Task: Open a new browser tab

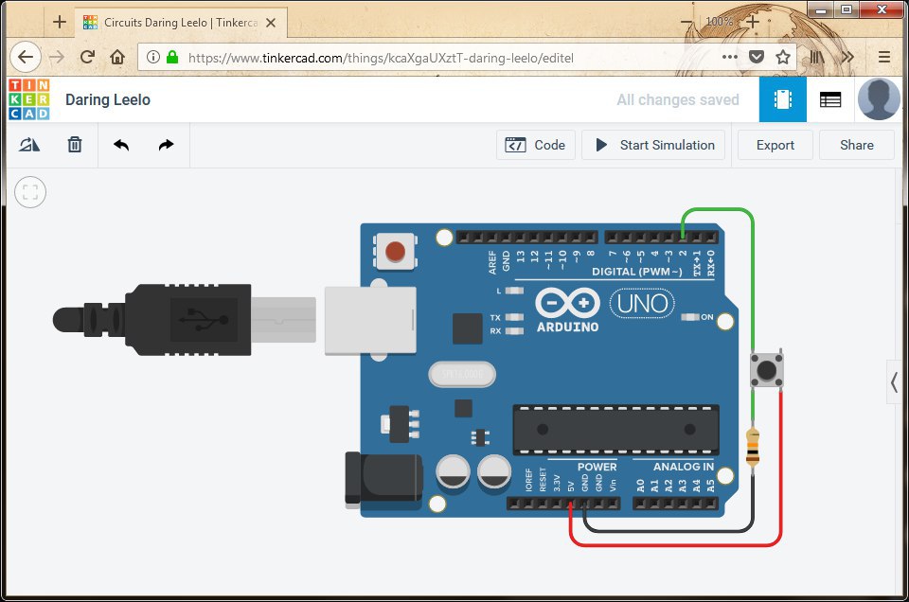Action: pos(59,22)
